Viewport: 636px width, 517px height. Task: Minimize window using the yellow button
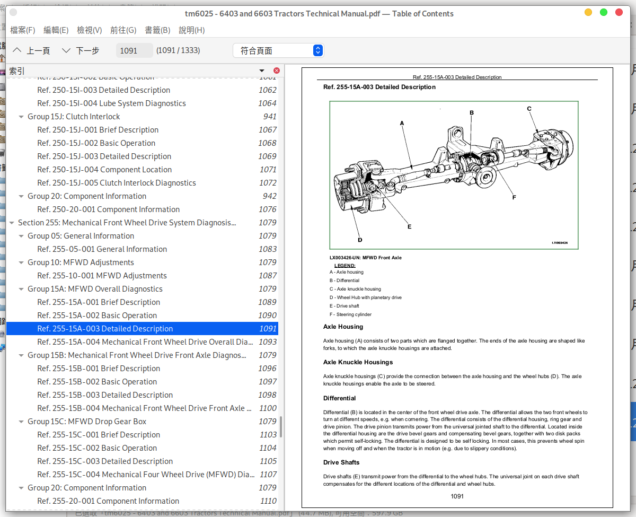click(x=588, y=13)
